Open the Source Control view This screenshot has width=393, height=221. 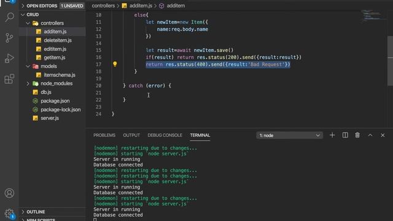click(9, 38)
